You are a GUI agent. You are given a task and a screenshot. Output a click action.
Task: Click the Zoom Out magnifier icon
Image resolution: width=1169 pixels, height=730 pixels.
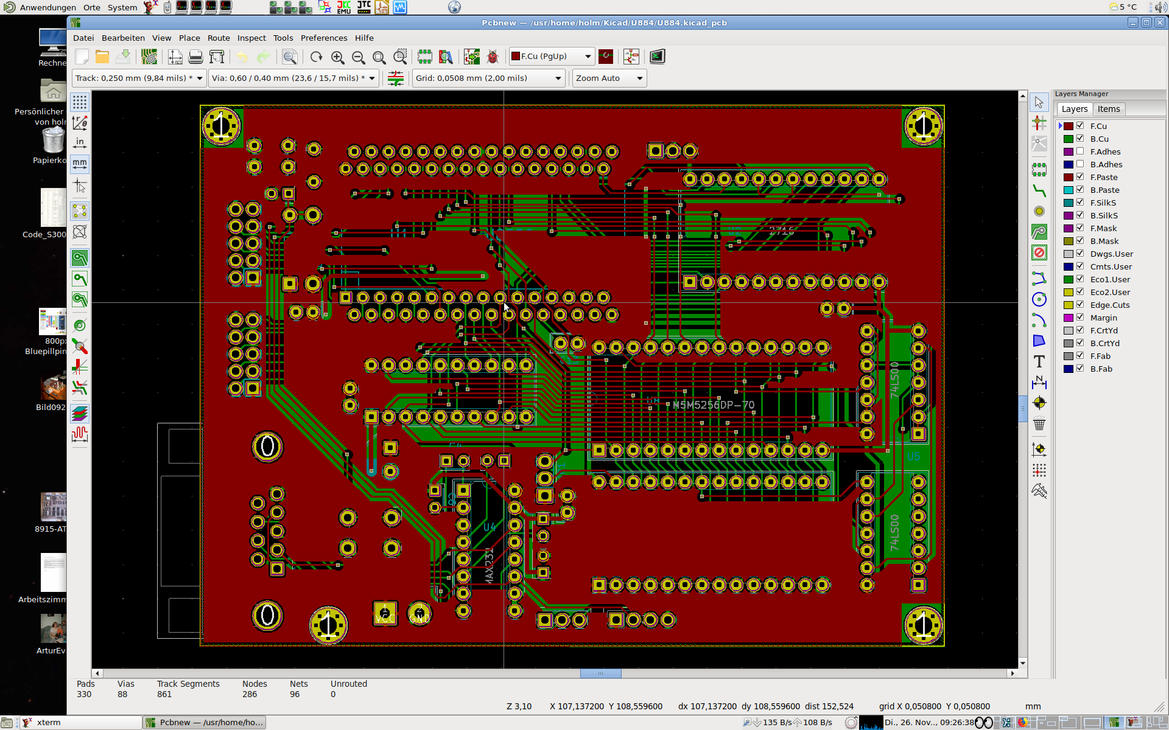(x=359, y=57)
